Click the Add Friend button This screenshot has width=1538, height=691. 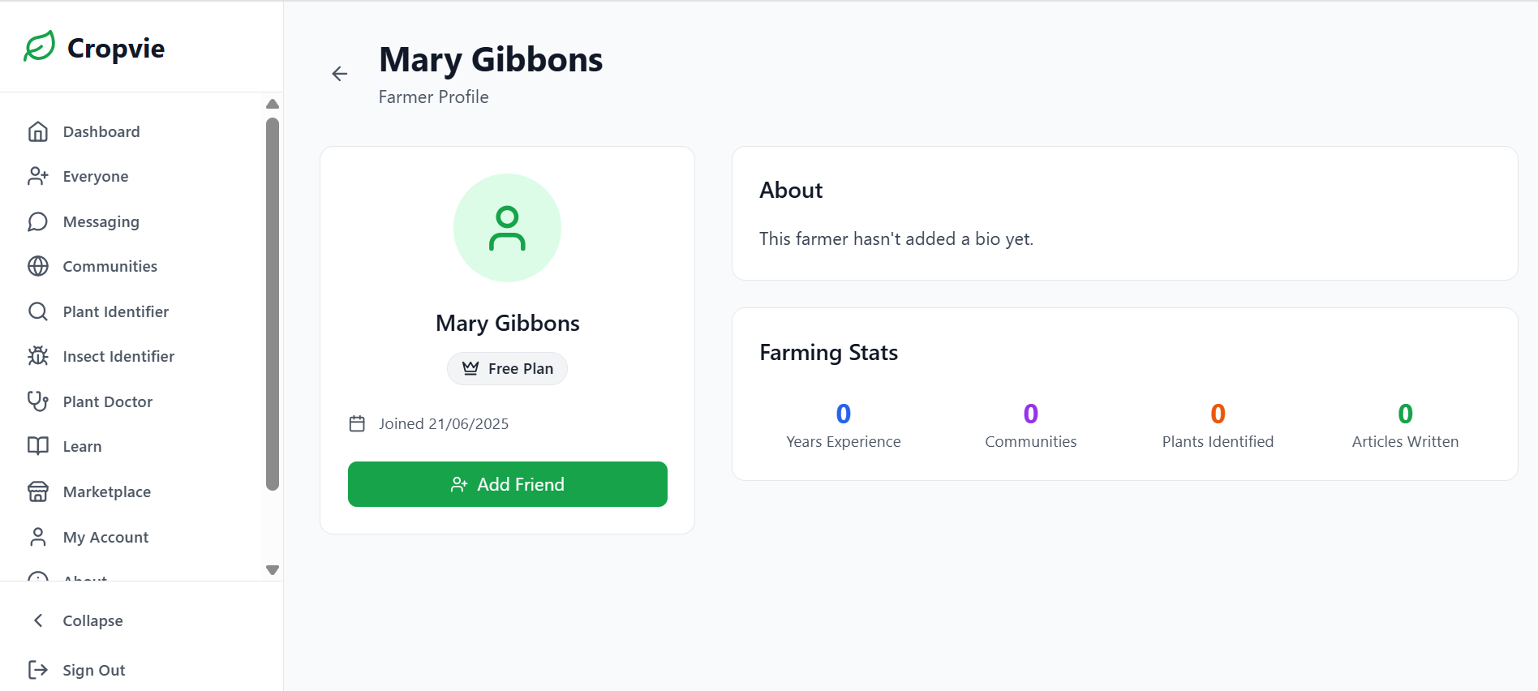point(507,484)
